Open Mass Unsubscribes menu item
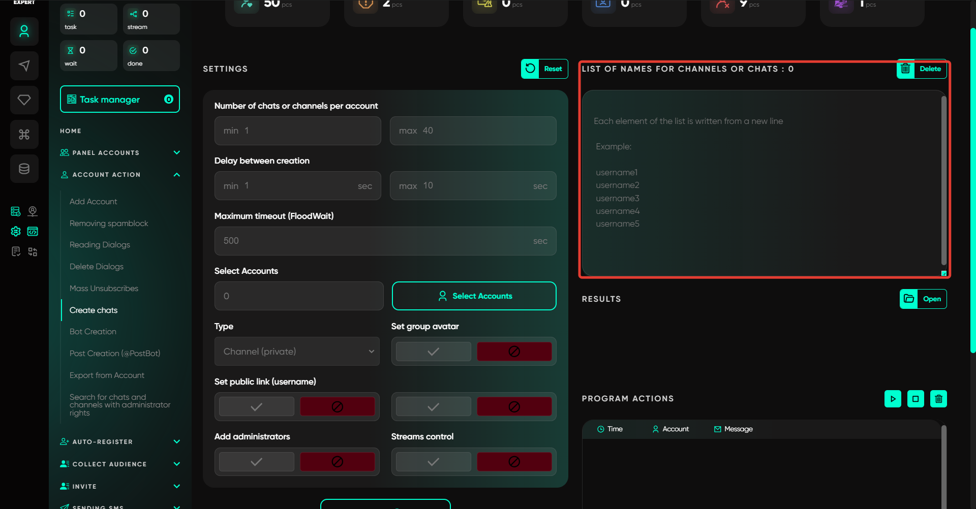The image size is (976, 509). click(x=104, y=289)
